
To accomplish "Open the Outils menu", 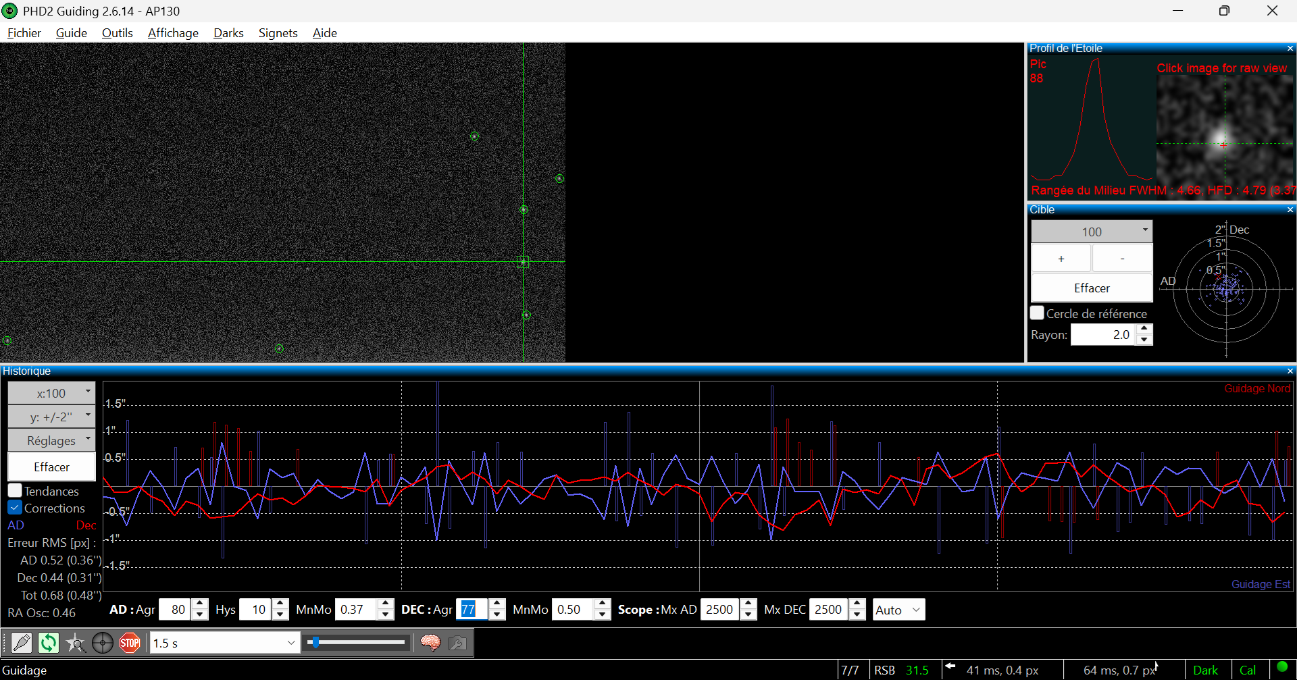I will (x=117, y=33).
